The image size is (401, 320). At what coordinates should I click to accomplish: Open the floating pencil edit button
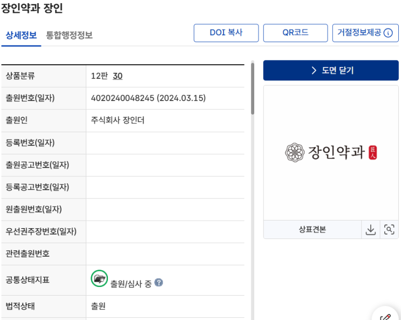tap(386, 315)
